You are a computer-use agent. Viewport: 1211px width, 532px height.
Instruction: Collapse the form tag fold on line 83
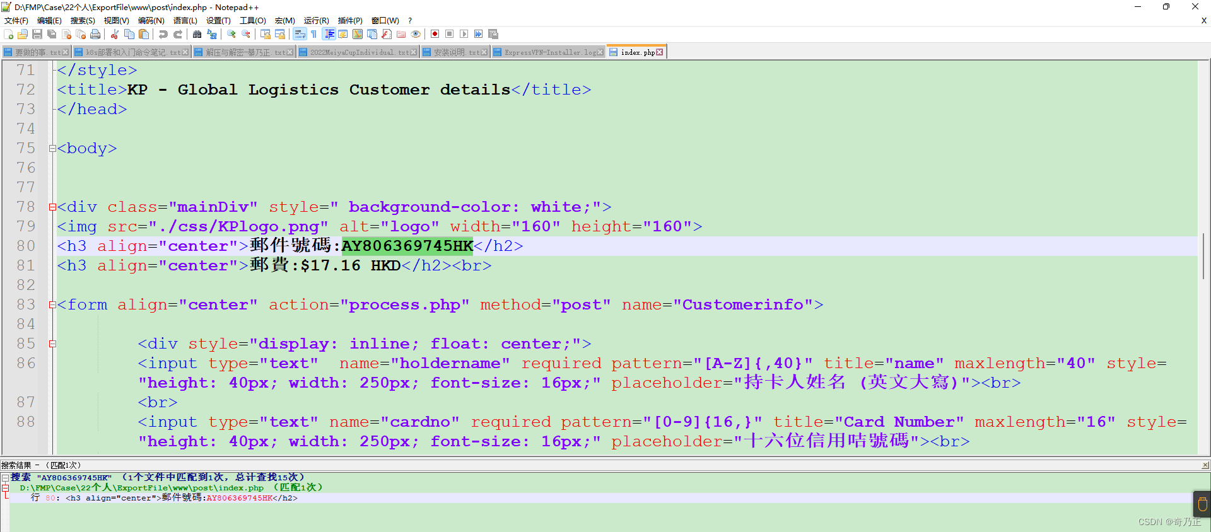(x=52, y=305)
